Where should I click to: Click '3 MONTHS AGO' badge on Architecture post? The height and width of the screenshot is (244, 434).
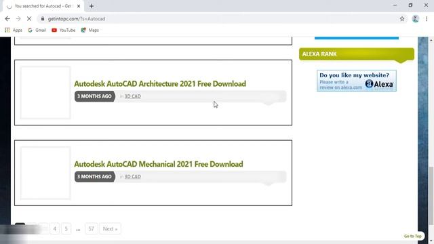[95, 96]
